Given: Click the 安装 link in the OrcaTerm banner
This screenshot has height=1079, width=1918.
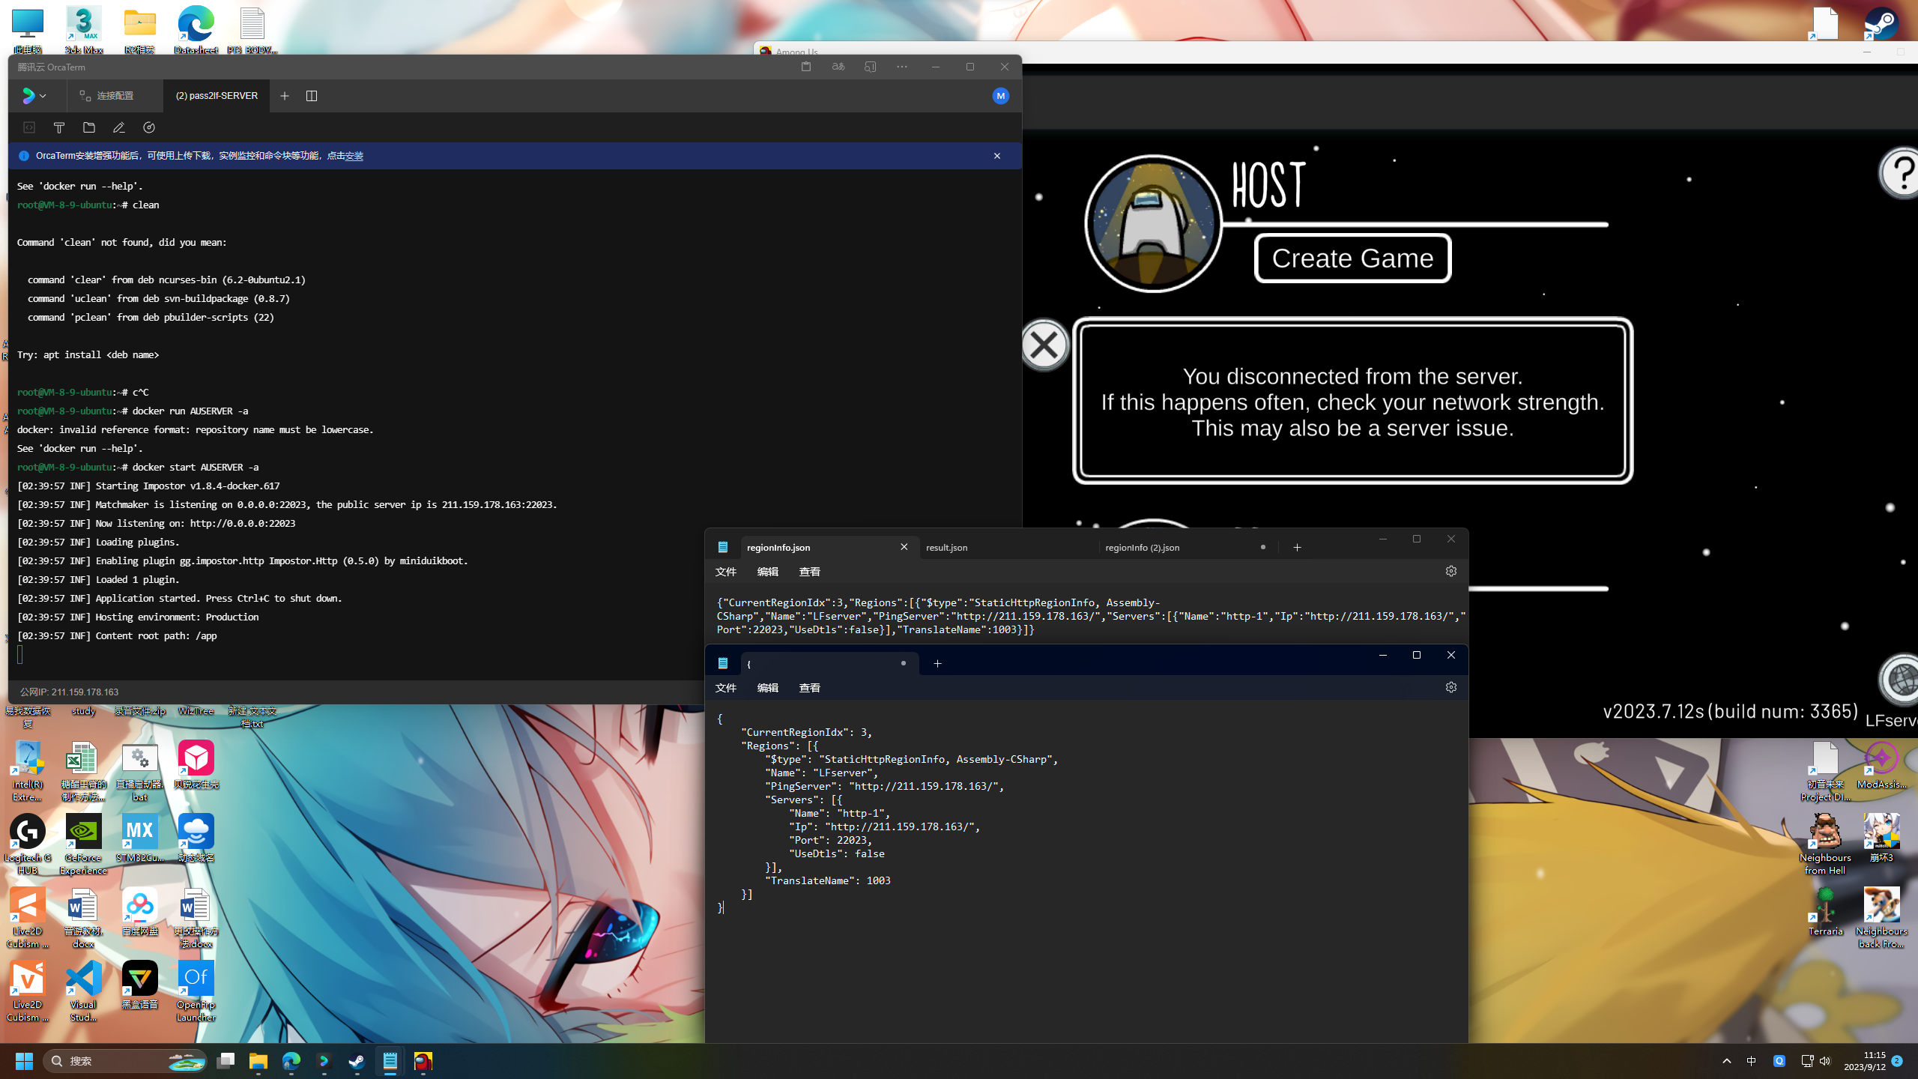Looking at the screenshot, I should pos(354,156).
